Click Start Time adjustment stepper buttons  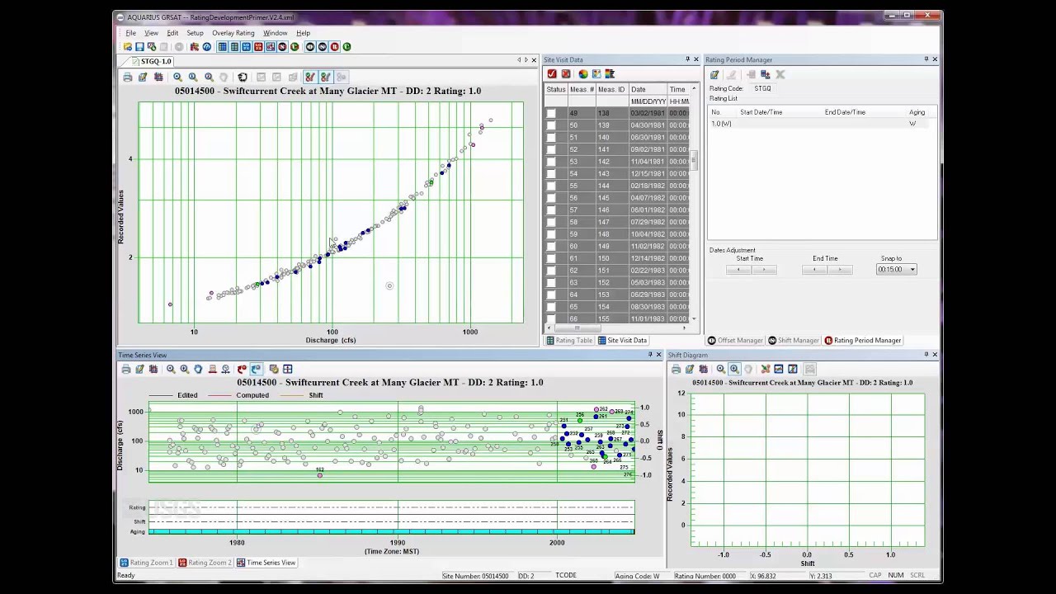point(750,270)
